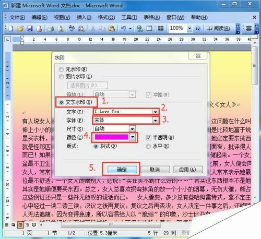Click the Tables and Borders icon
Viewport: 261px width, 239px height.
click(x=149, y=28)
